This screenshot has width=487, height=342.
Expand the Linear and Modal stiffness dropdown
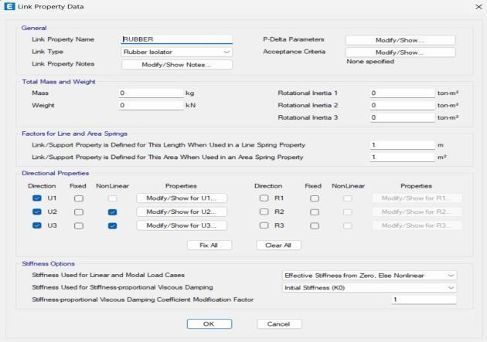370,275
